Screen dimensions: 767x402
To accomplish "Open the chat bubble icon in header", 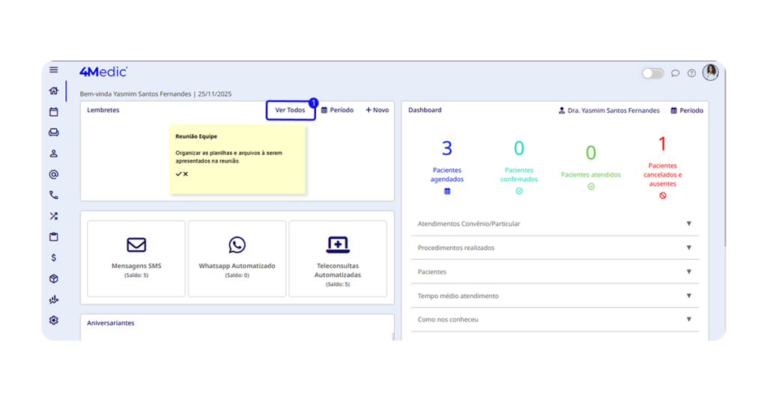I will click(x=675, y=73).
